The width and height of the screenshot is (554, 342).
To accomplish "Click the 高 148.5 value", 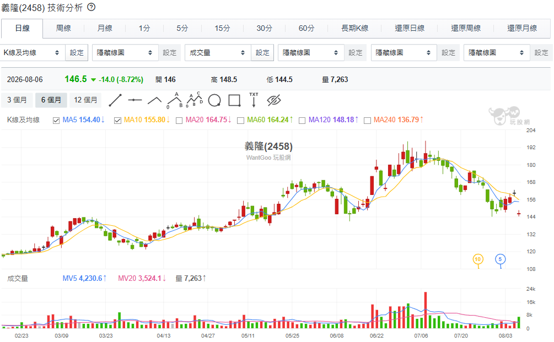I will (x=224, y=79).
